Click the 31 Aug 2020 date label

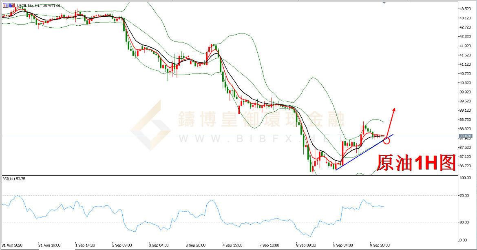(x=12, y=246)
